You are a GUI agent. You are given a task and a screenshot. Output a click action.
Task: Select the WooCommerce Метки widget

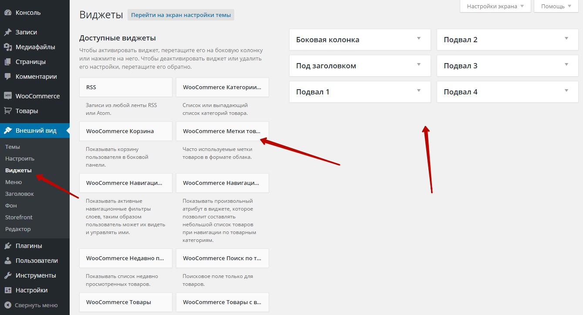[x=222, y=131]
